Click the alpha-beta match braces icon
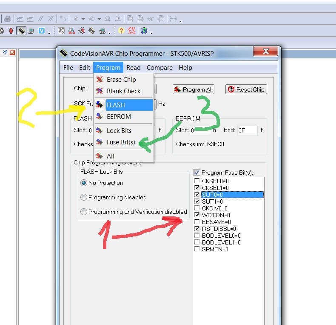 [x=63, y=19]
